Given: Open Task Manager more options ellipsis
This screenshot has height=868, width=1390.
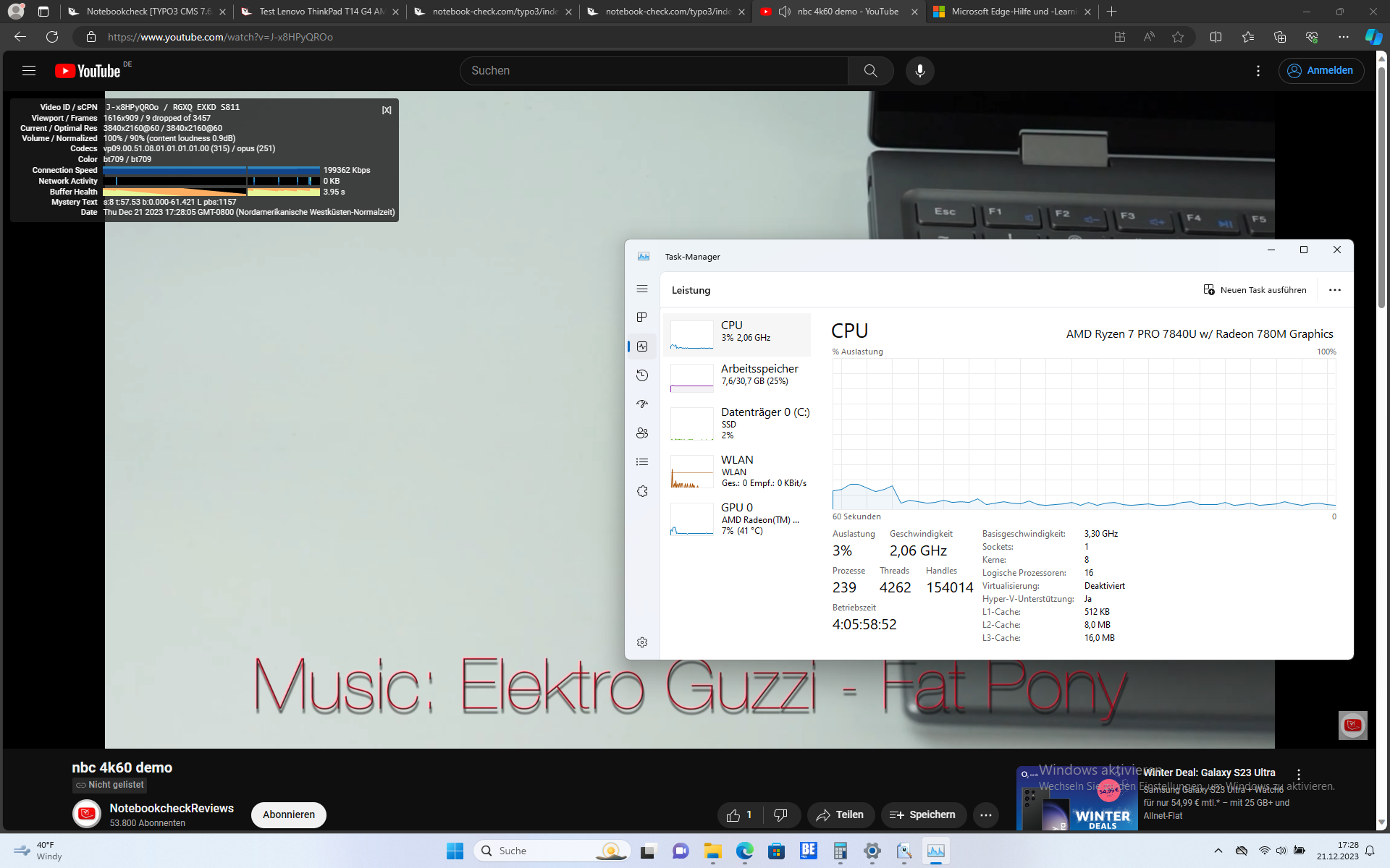Looking at the screenshot, I should click(1334, 290).
